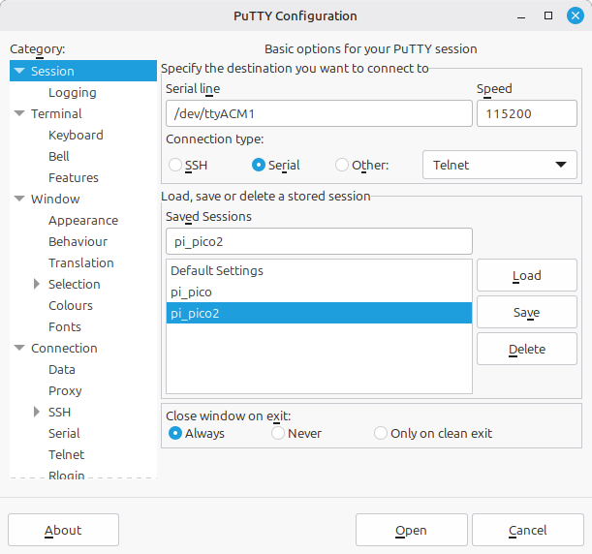Viewport: 592px width, 554px height.
Task: Open the Data settings category
Action: 62,369
